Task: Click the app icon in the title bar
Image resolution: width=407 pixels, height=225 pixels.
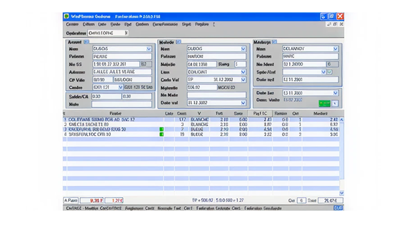Action: 66,16
